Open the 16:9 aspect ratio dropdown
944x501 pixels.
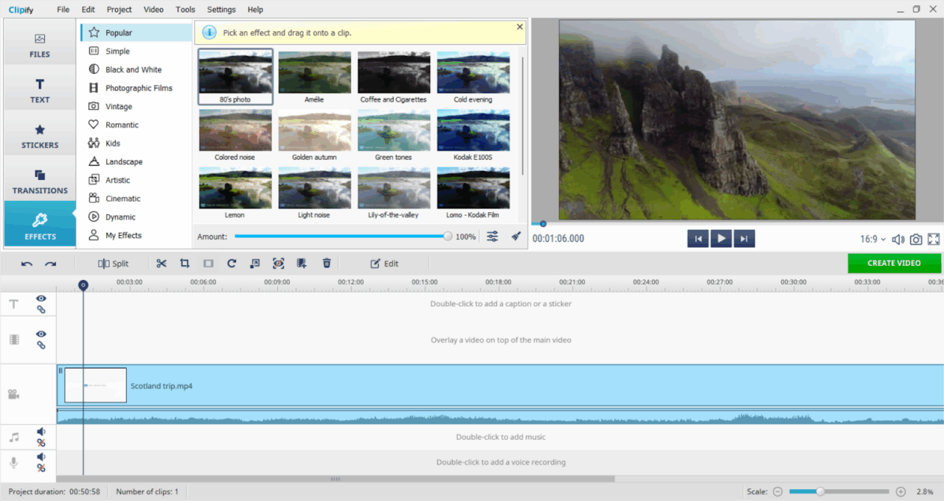tap(872, 238)
